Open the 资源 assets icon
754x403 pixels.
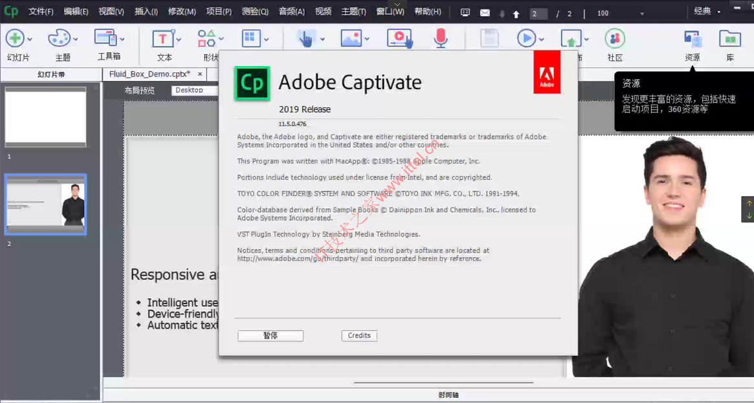click(x=693, y=39)
